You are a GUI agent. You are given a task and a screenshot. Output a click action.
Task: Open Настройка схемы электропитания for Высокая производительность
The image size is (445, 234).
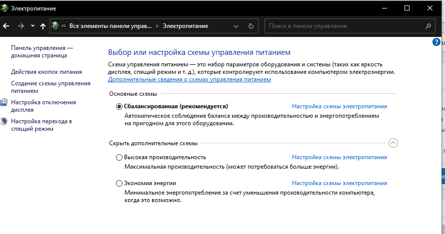tap(339, 157)
